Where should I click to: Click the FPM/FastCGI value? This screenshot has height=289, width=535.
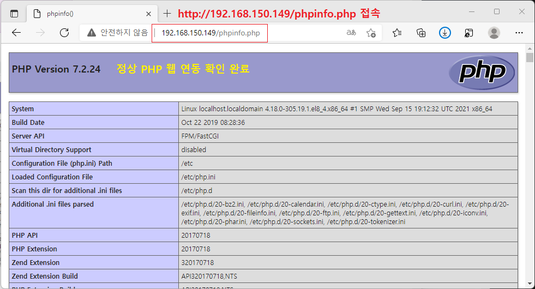click(x=200, y=136)
